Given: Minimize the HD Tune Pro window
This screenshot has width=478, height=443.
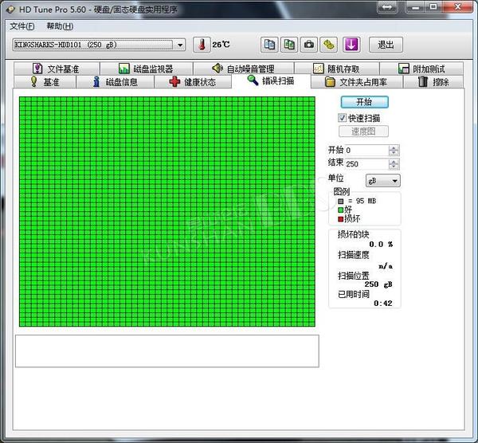Looking at the screenshot, I should pos(416,6).
